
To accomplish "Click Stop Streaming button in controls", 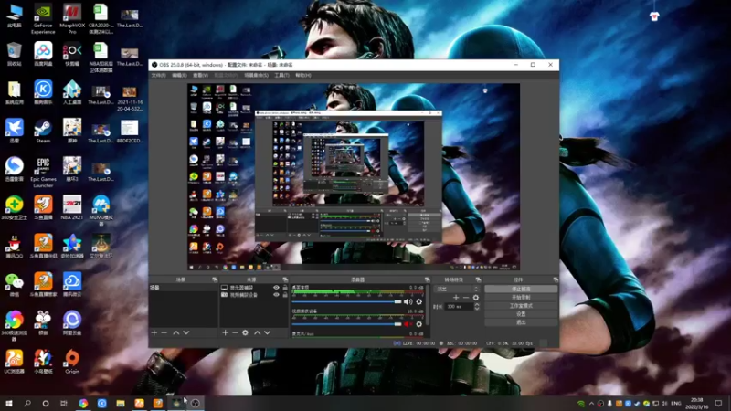I will [521, 289].
